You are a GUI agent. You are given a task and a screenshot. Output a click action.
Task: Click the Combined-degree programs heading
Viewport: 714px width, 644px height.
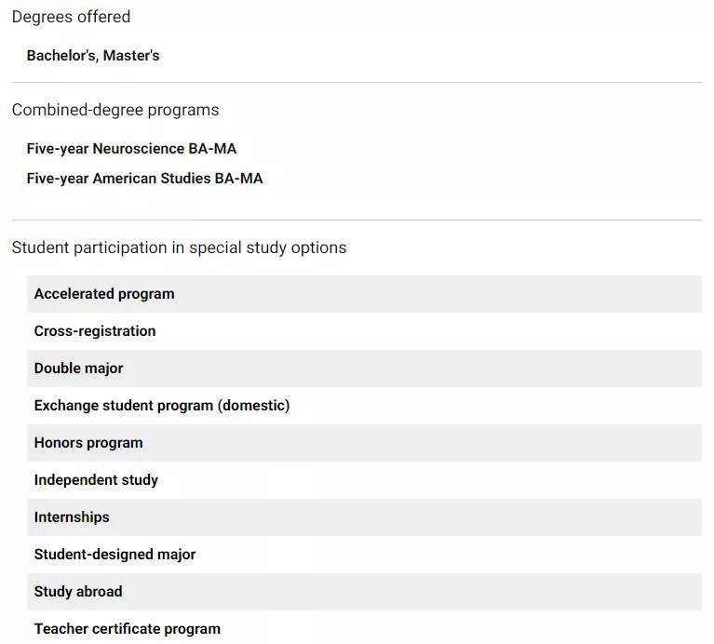[x=115, y=110]
